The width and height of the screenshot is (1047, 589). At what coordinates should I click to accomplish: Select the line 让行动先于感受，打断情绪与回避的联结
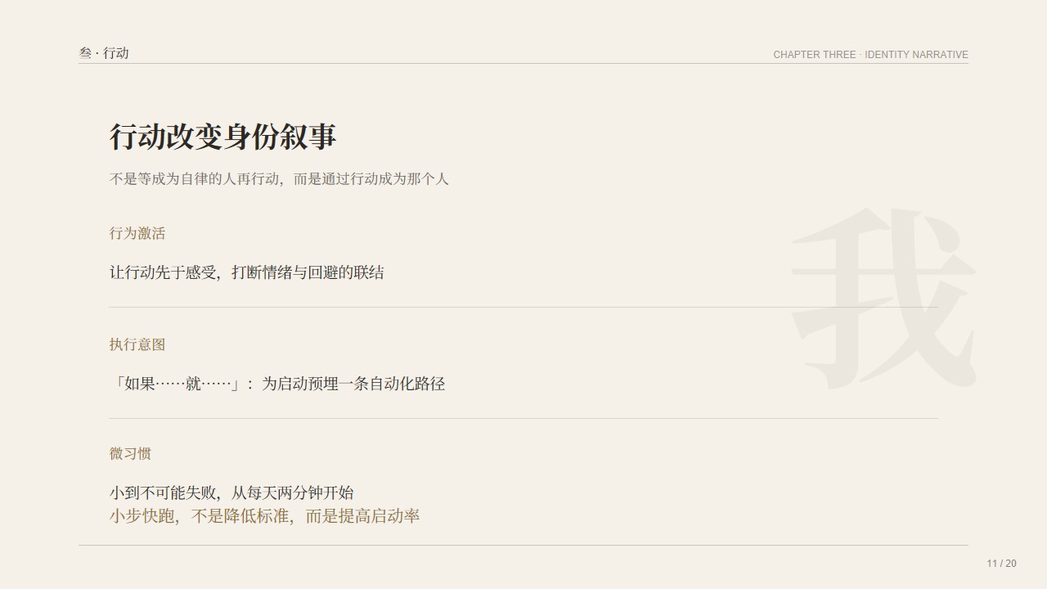247,272
